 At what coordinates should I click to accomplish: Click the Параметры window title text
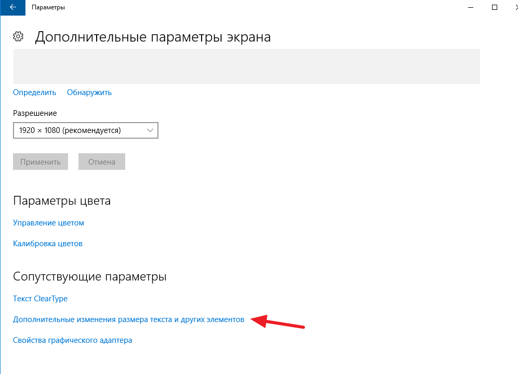coord(48,7)
